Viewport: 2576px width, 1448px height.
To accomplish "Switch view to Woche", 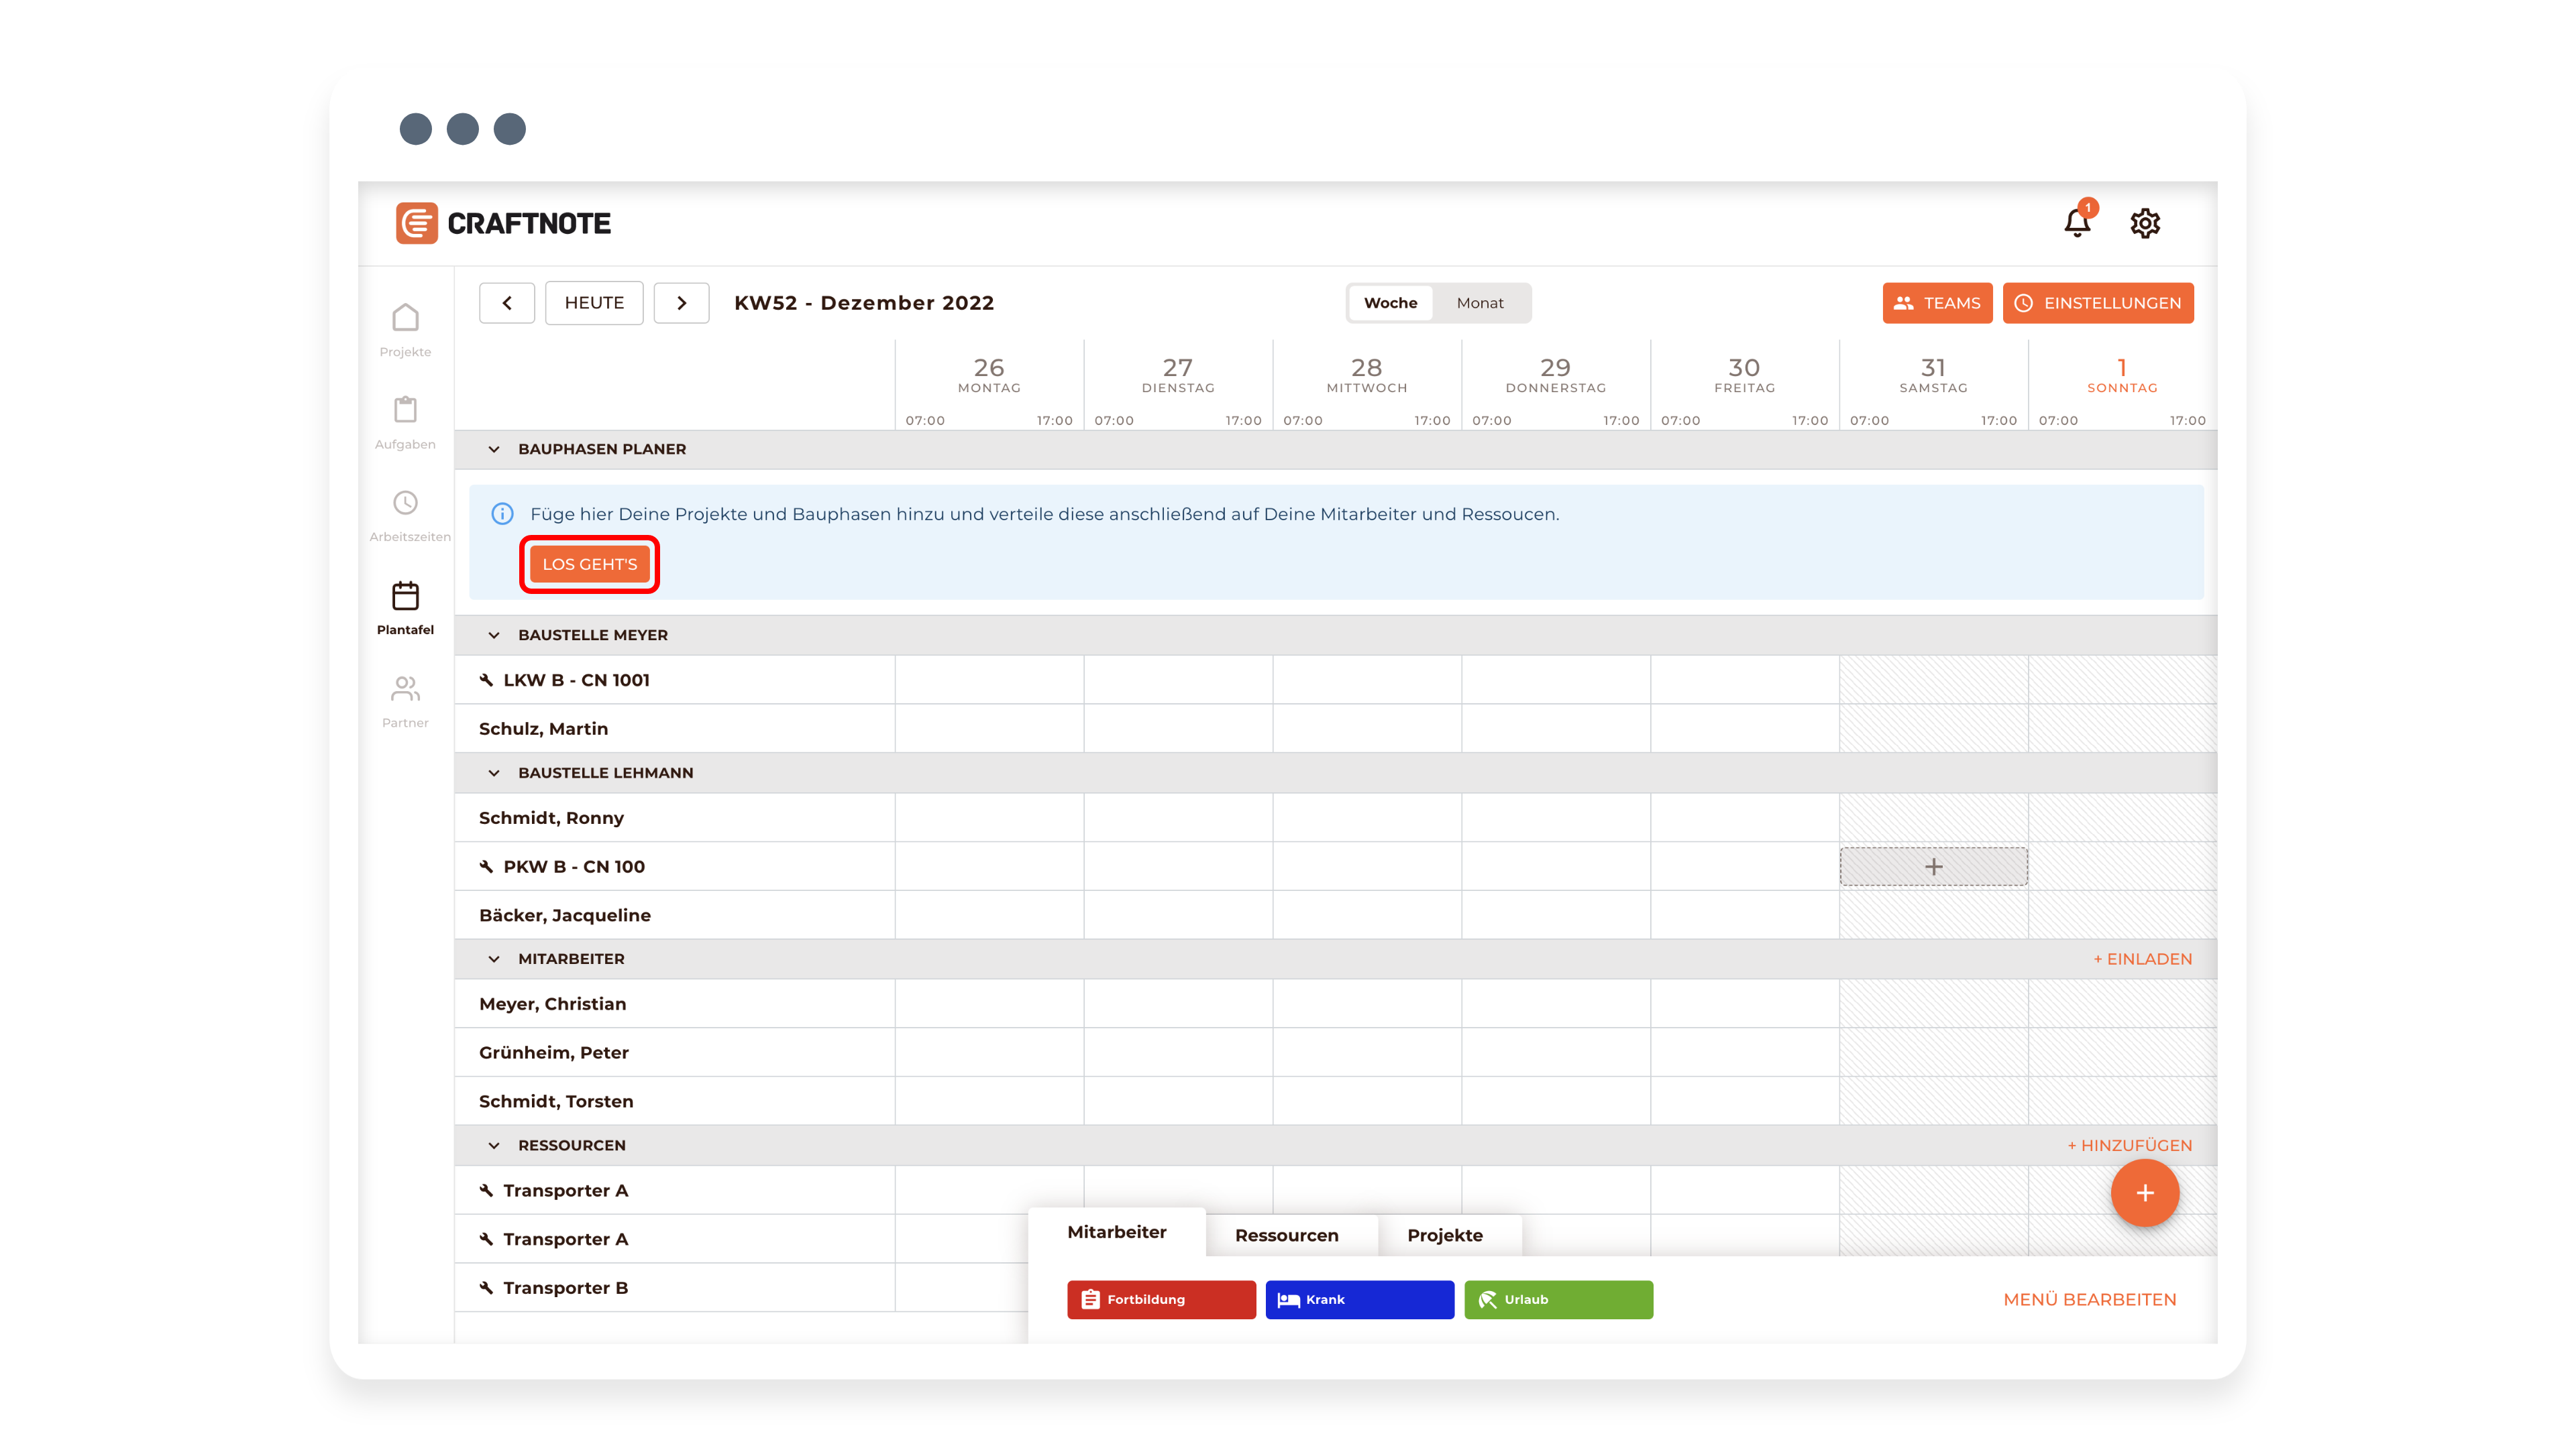I will pos(1390,303).
